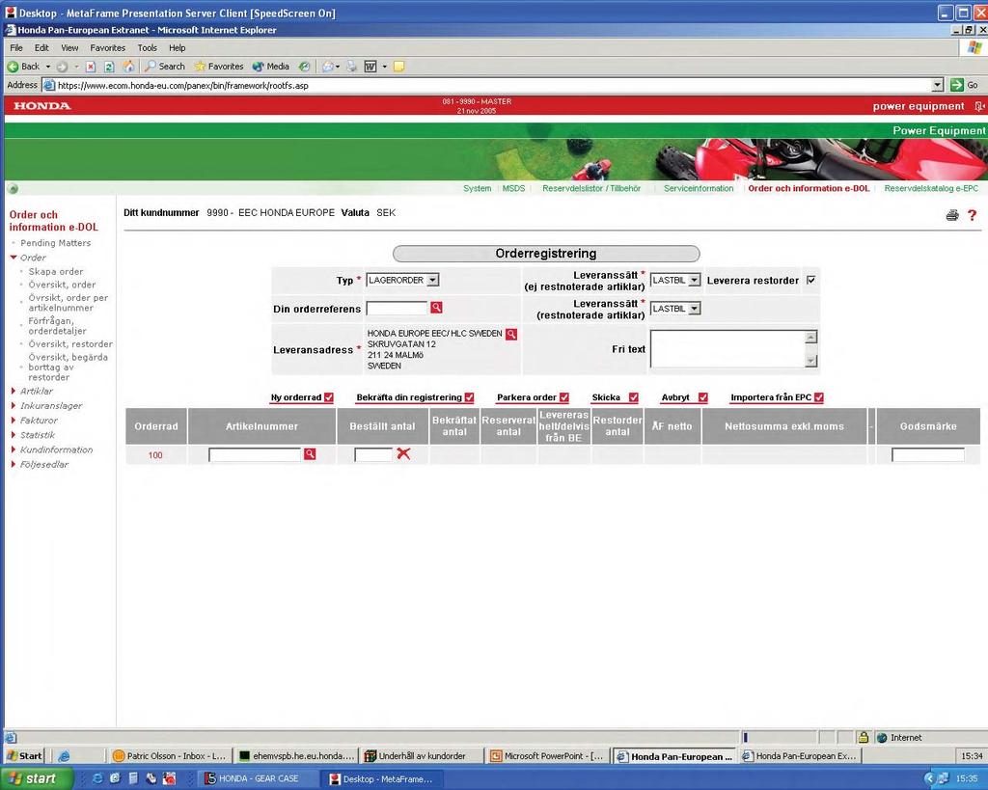Click the Skicka check icon
This screenshot has width=988, height=790.
point(633,397)
